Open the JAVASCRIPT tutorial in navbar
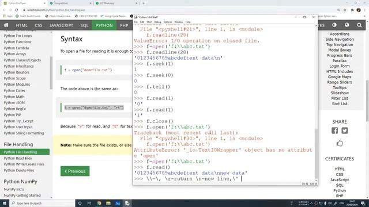Screen dimensions: 369x207 point(62,25)
